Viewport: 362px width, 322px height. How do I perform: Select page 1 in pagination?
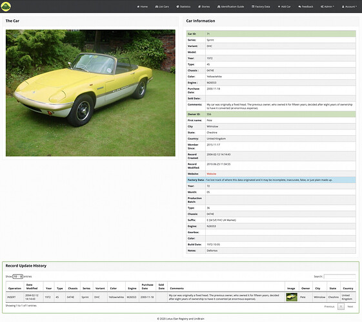pyautogui.click(x=341, y=307)
